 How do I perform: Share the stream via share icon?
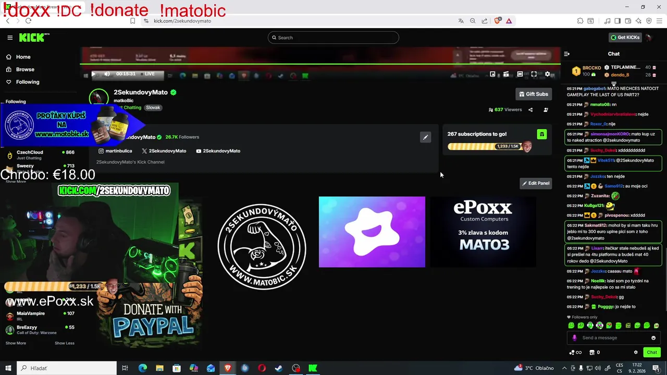[530, 110]
